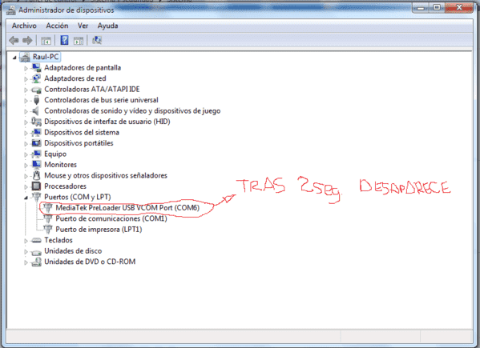This screenshot has height=348, width=480.
Task: Select Mouse y otros dispositivos señaladores
Action: 106,175
